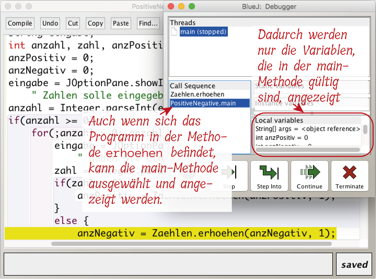This screenshot has width=376, height=279.
Task: Click the 'eingabe = JOptionPane' code line
Action: pyautogui.click(x=86, y=83)
